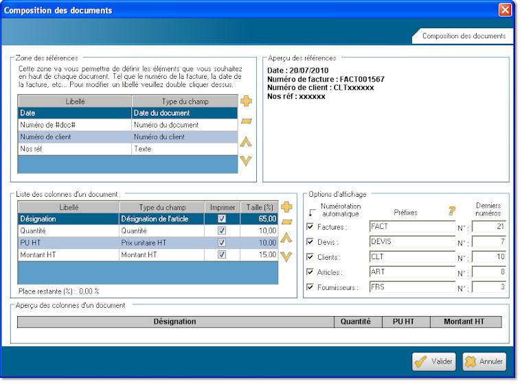Image resolution: width=522 pixels, height=384 pixels.
Task: Toggle Imprimer checkbox for PU HT row
Action: point(222,242)
